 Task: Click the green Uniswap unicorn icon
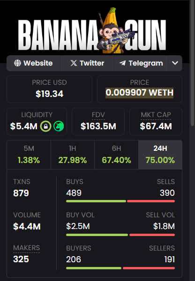[x=59, y=126]
